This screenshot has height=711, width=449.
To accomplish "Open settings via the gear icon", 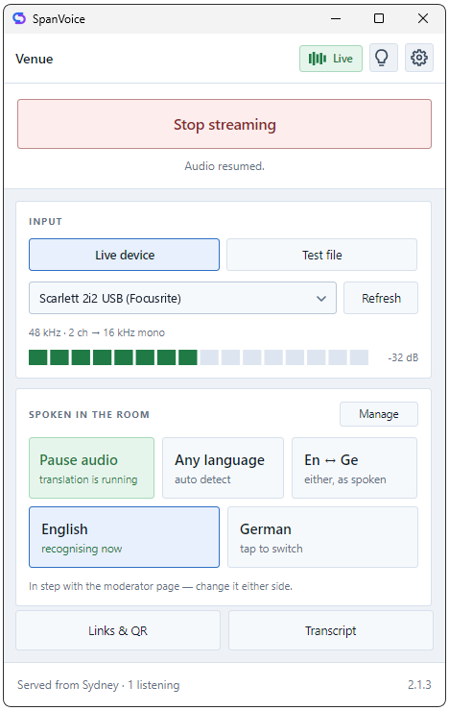I will click(x=418, y=58).
